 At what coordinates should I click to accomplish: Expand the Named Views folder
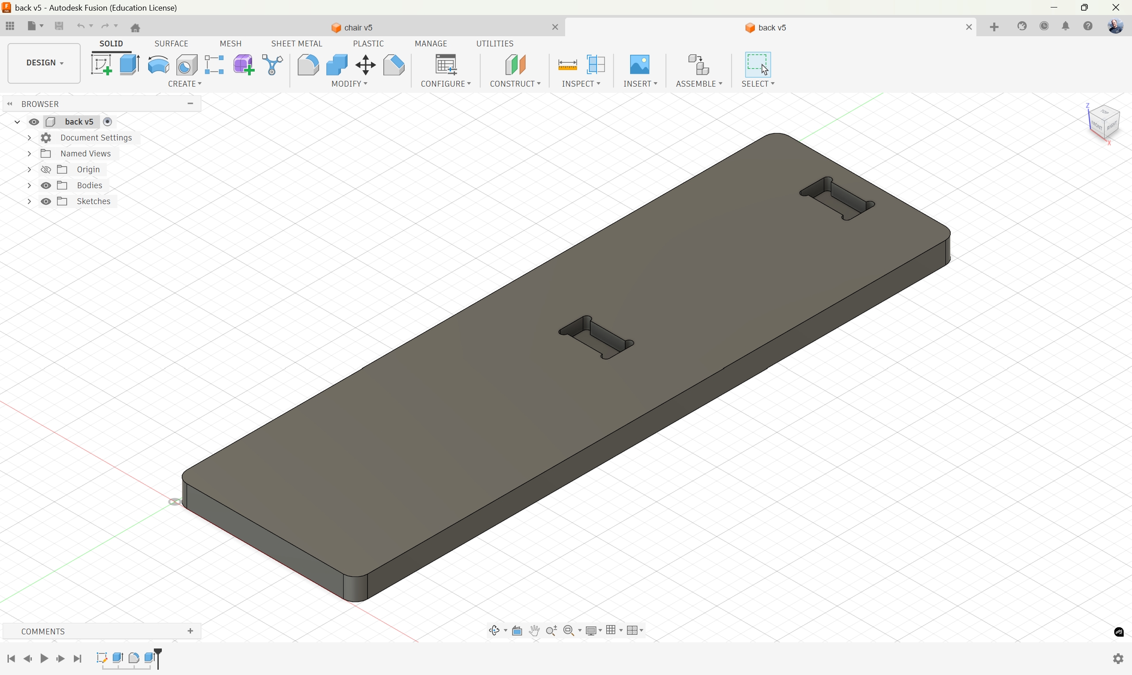[29, 154]
